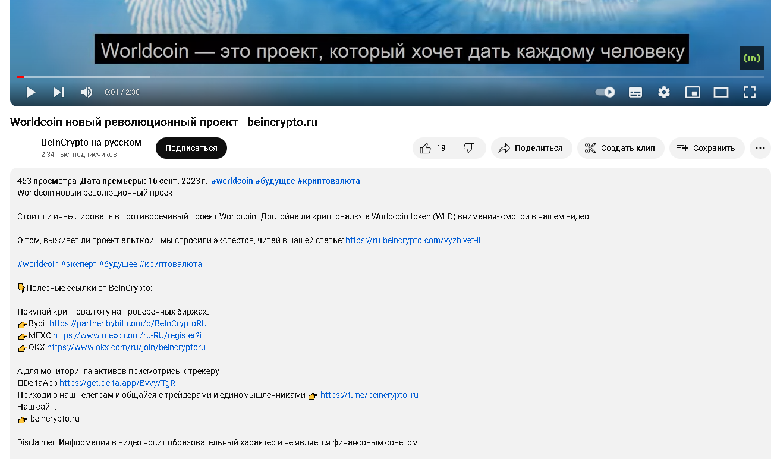The width and height of the screenshot is (774, 459).
Task: Open the MEXC register link
Action: click(131, 335)
